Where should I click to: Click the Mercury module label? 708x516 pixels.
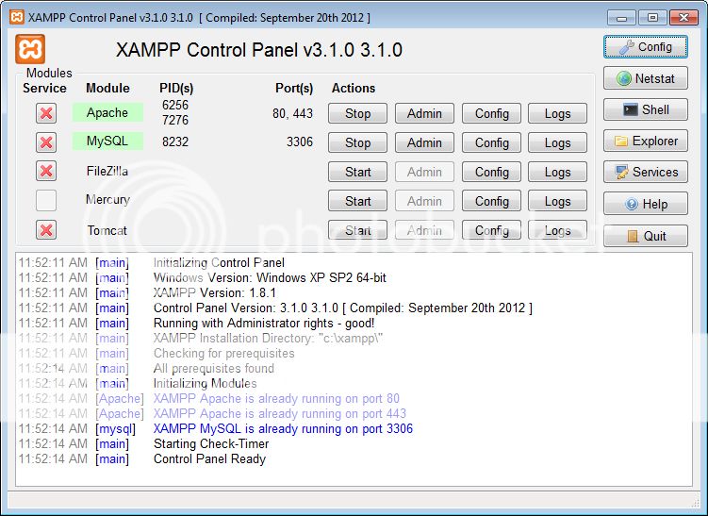click(x=107, y=200)
